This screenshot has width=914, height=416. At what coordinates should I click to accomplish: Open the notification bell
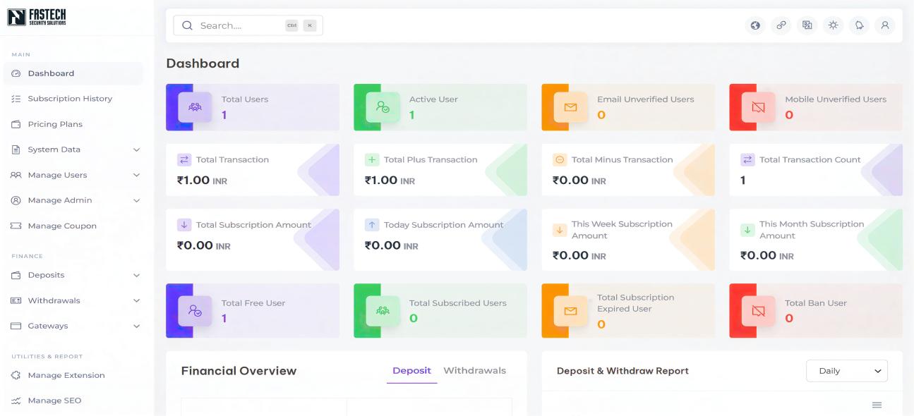coord(858,25)
